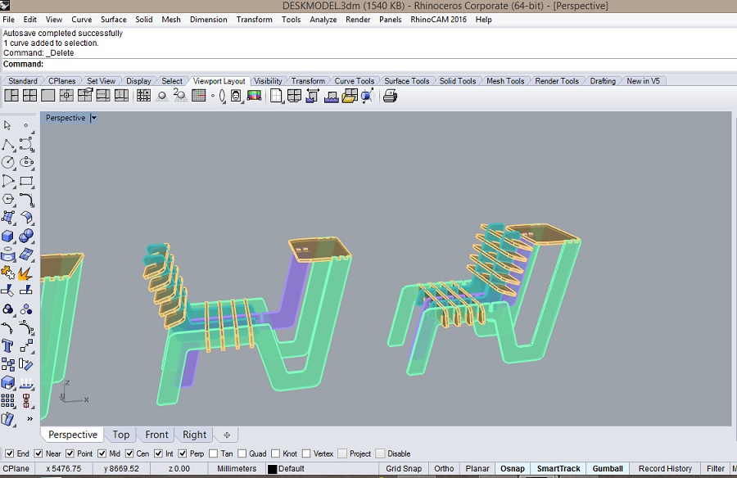The width and height of the screenshot is (737, 478).
Task: Open the Analyze menu
Action: click(x=323, y=20)
